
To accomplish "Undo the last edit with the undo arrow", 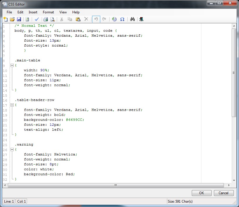I will (96, 19).
